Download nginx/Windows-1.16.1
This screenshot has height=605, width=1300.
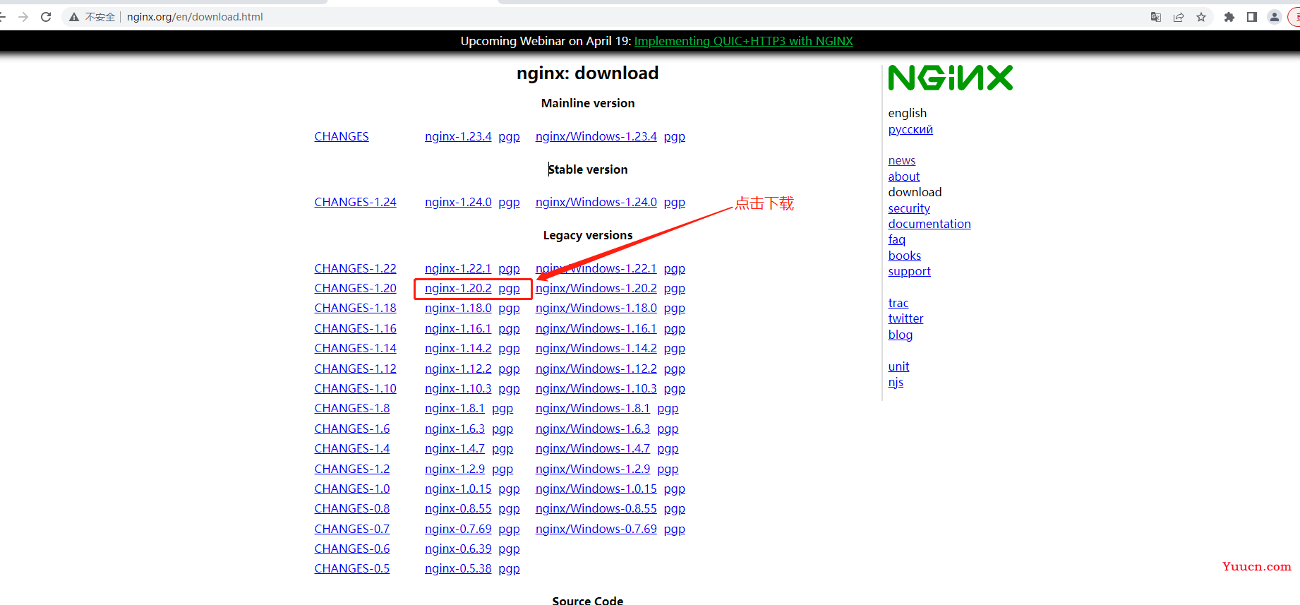coord(596,328)
